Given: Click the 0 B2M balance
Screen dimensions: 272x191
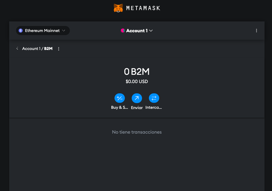Looking at the screenshot, I should coord(137,72).
